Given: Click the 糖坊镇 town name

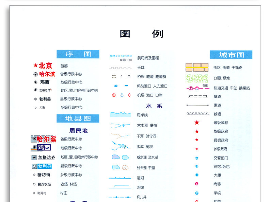Looking at the screenshot, I should click(44, 175).
